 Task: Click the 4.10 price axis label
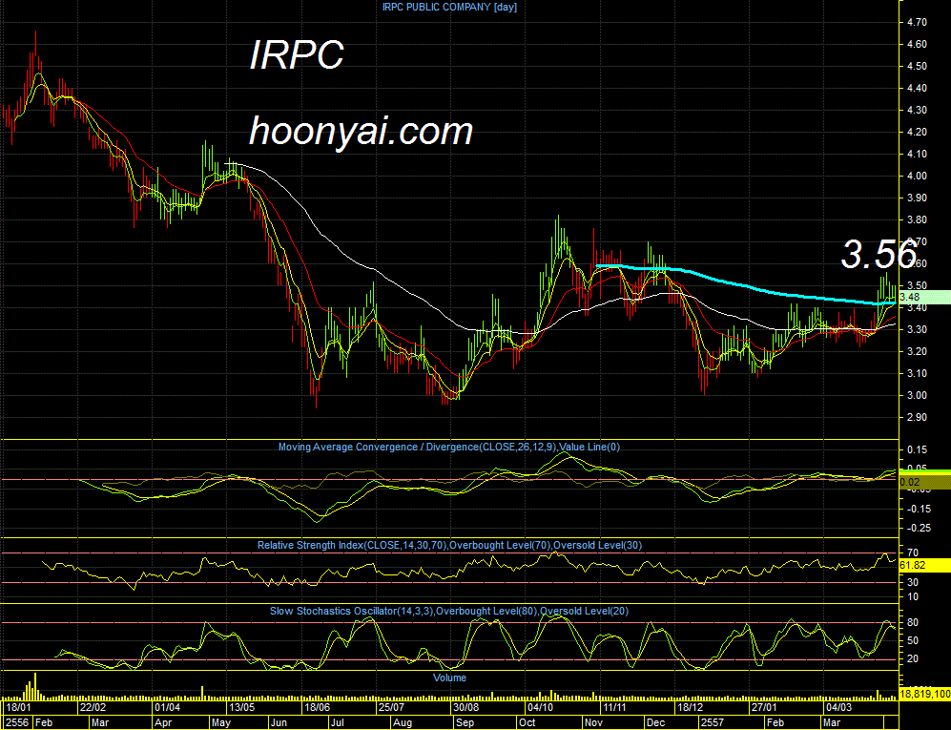pyautogui.click(x=917, y=155)
